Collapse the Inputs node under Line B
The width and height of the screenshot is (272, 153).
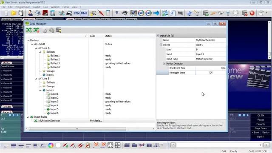point(40,90)
